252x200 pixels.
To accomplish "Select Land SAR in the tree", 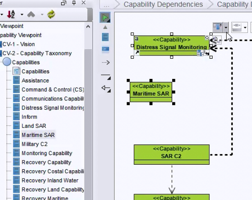I will [x=34, y=126].
